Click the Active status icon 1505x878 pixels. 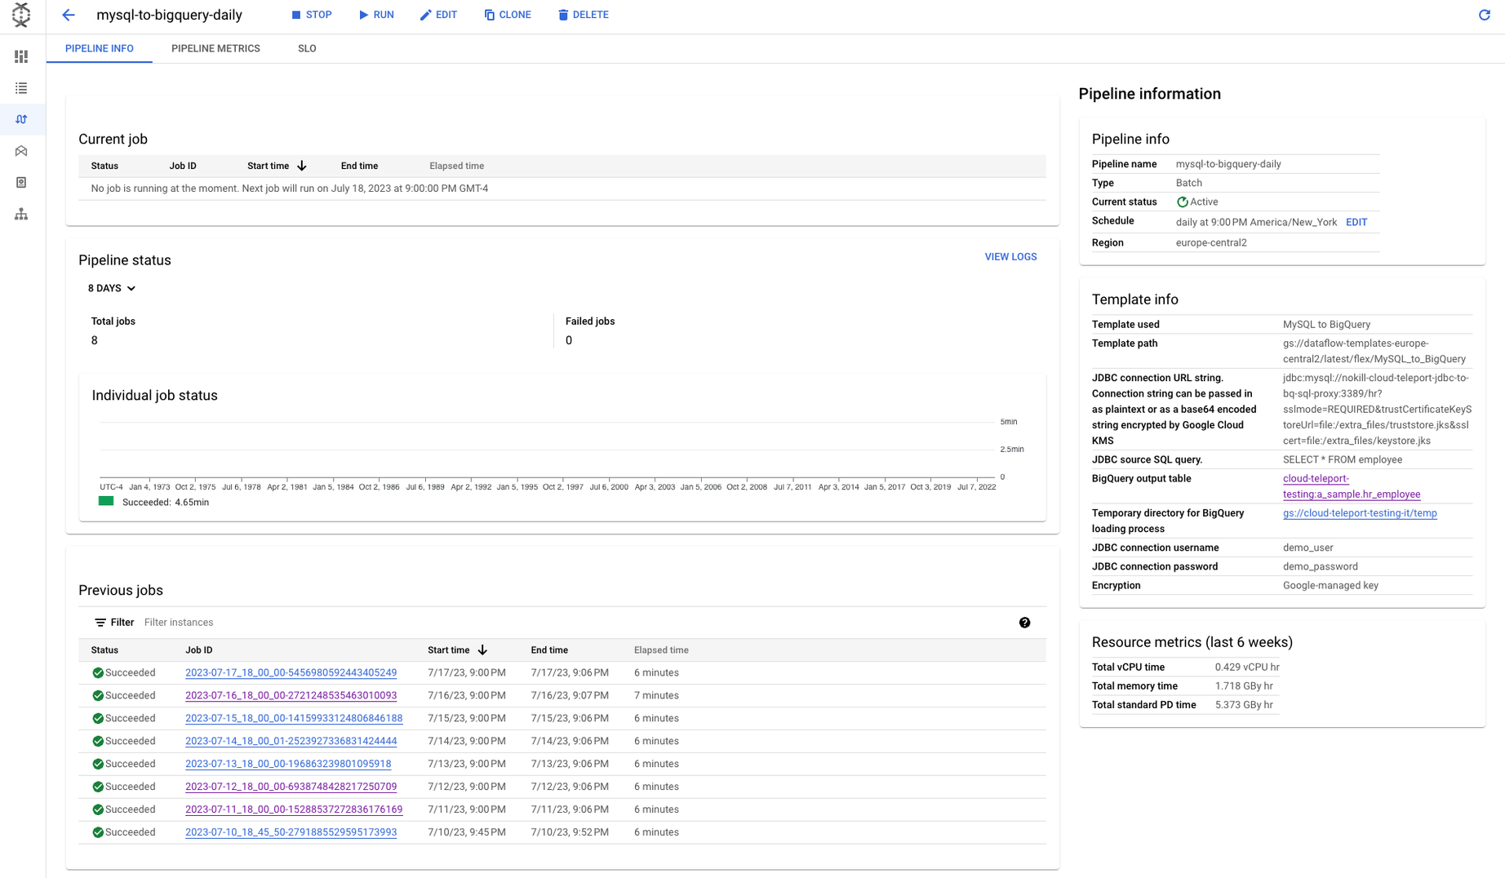click(x=1182, y=202)
